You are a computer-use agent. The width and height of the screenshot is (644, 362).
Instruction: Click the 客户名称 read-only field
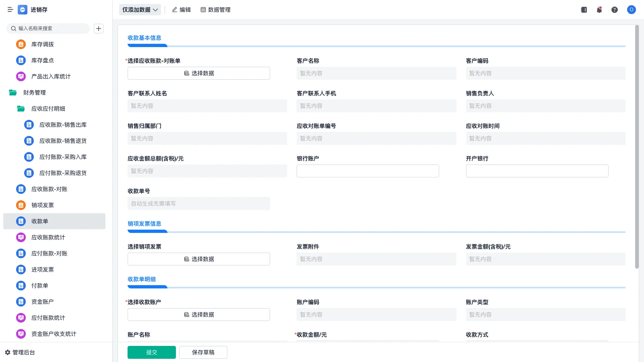[376, 73]
